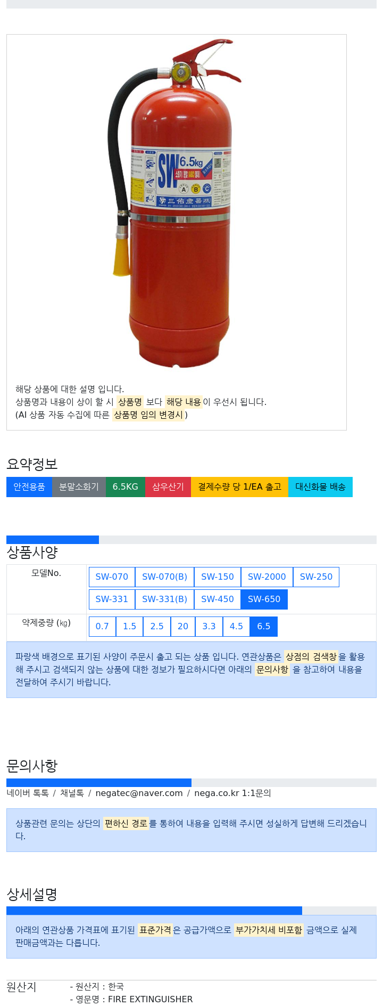
Task: Select the SW-250 model button
Action: 316,577
